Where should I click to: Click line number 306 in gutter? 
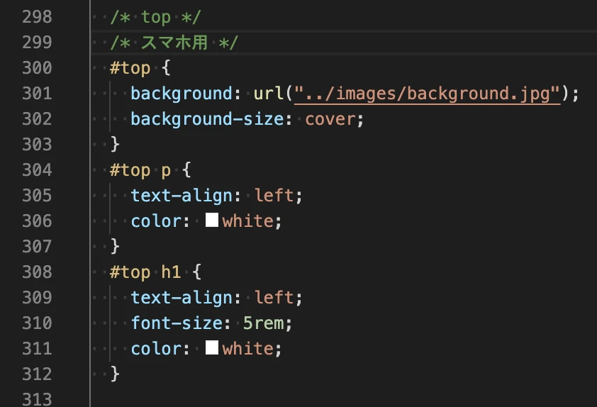coord(37,221)
